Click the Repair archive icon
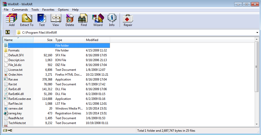Viewport: 261px width, 135px height. [128, 18]
